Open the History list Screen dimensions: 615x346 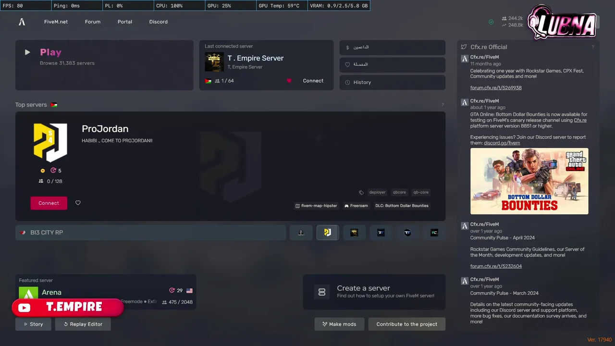coord(393,82)
